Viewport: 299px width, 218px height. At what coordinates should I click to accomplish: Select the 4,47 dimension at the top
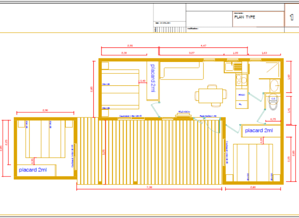[x=203, y=45]
